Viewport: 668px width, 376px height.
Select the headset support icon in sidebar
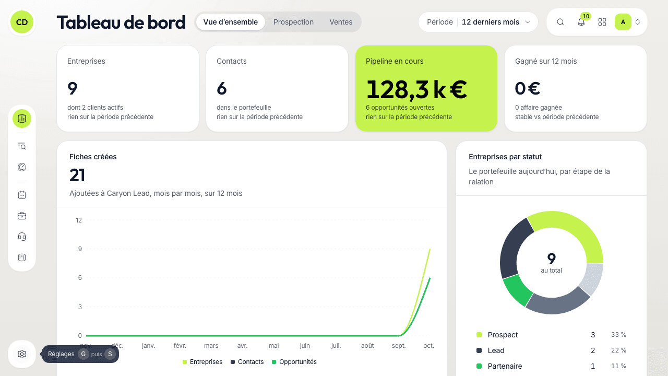pos(22,237)
